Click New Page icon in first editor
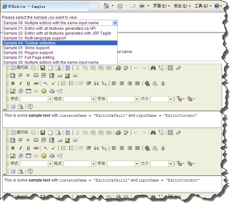This screenshot has width=235, height=208. click(51, 68)
